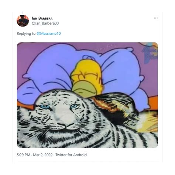Open the @Messismo10 mention link
The image size is (175, 175).
click(49, 34)
